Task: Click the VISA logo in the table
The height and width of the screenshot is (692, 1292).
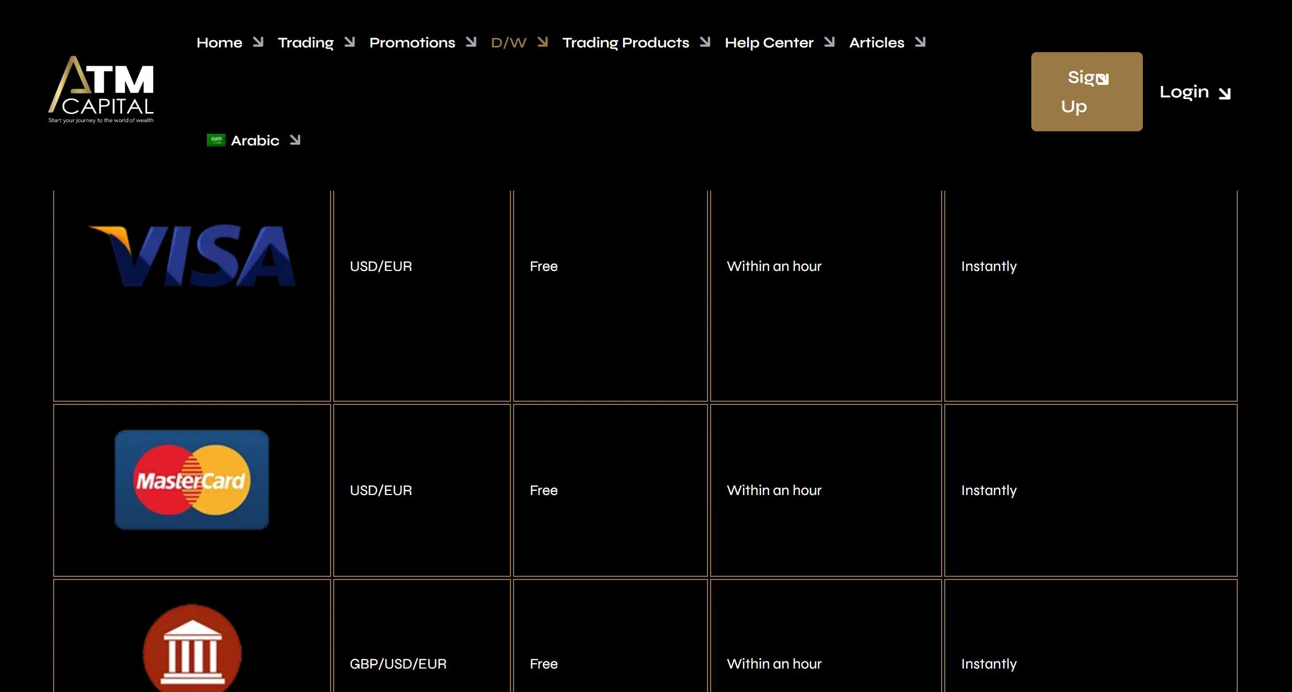Action: pyautogui.click(x=192, y=256)
